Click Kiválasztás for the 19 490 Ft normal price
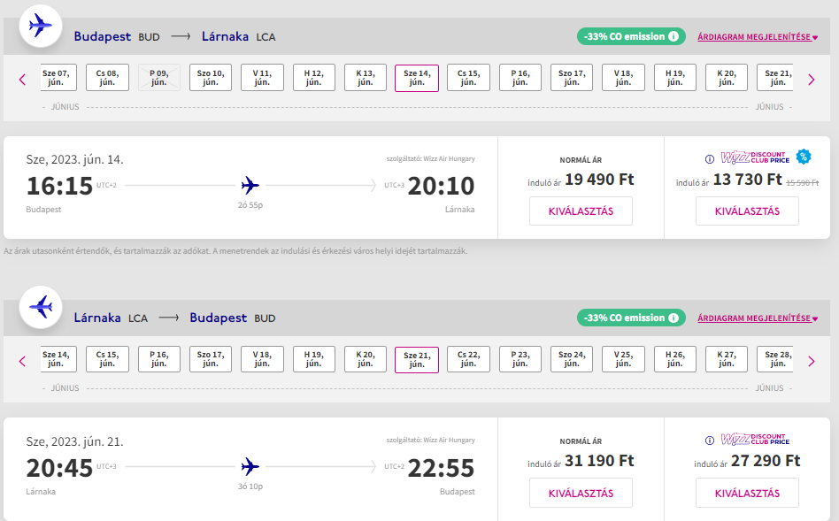Viewport: 839px width, 521px height. 581,211
